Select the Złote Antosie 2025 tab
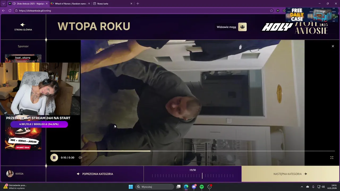 [x=28, y=4]
